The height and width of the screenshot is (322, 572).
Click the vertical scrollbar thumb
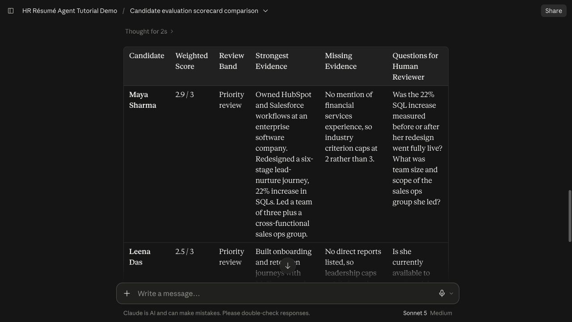pyautogui.click(x=569, y=216)
